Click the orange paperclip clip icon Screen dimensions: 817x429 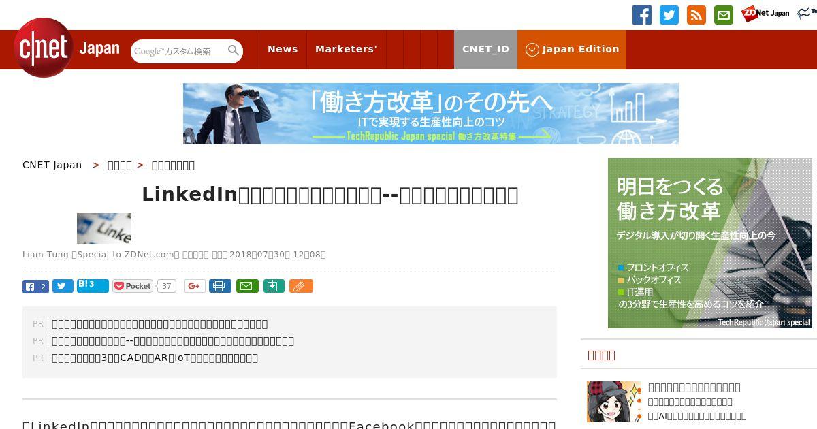point(301,286)
